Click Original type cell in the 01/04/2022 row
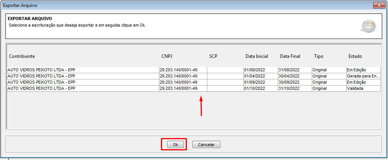This screenshot has height=160, width=388. [329, 76]
